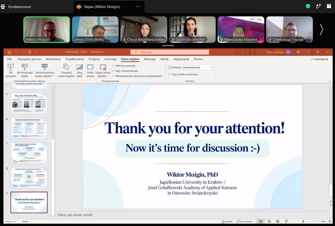The image size is (335, 226).
Task: Toggle Odtwórz narrację checkbox
Action: (113, 66)
